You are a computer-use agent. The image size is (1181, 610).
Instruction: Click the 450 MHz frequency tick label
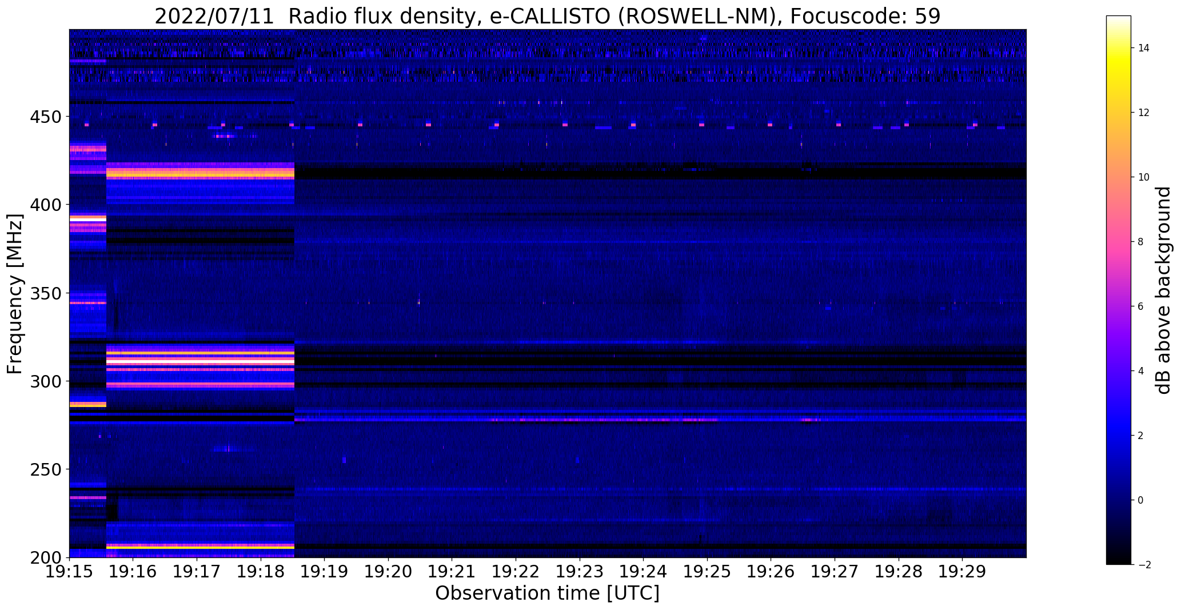point(45,117)
